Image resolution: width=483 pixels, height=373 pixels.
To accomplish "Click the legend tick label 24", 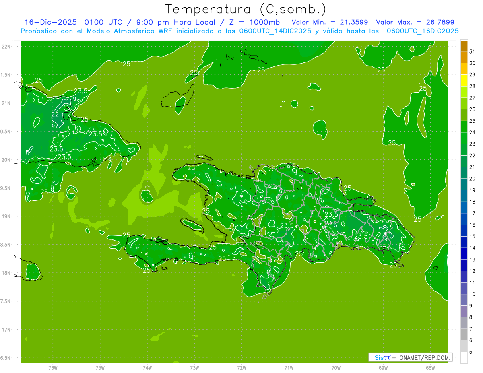I will 473,132.
